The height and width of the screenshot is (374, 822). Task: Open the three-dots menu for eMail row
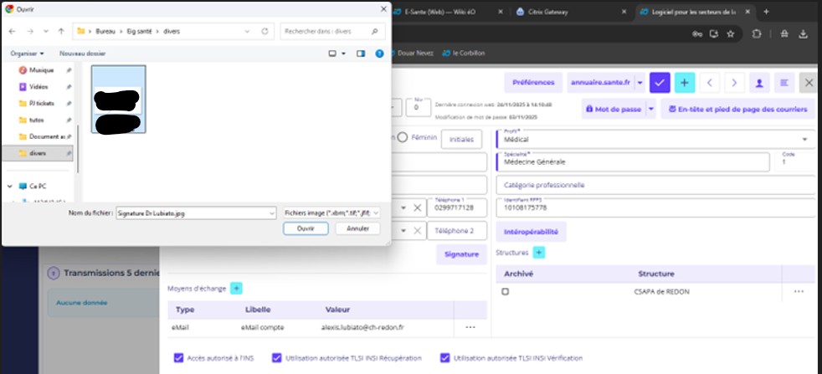(x=470, y=327)
